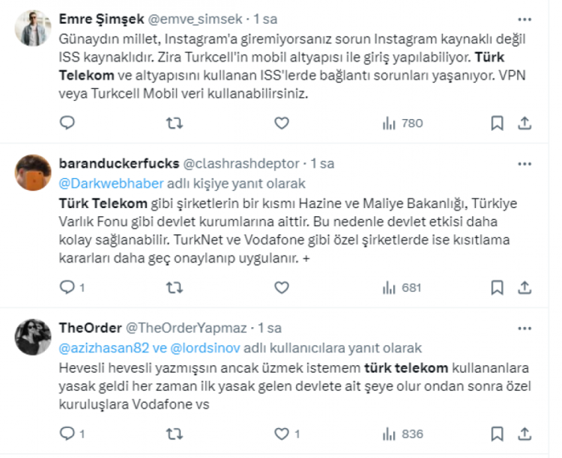This screenshot has width=562, height=458.
Task: Retweet TheOrder's tweet
Action: click(174, 434)
